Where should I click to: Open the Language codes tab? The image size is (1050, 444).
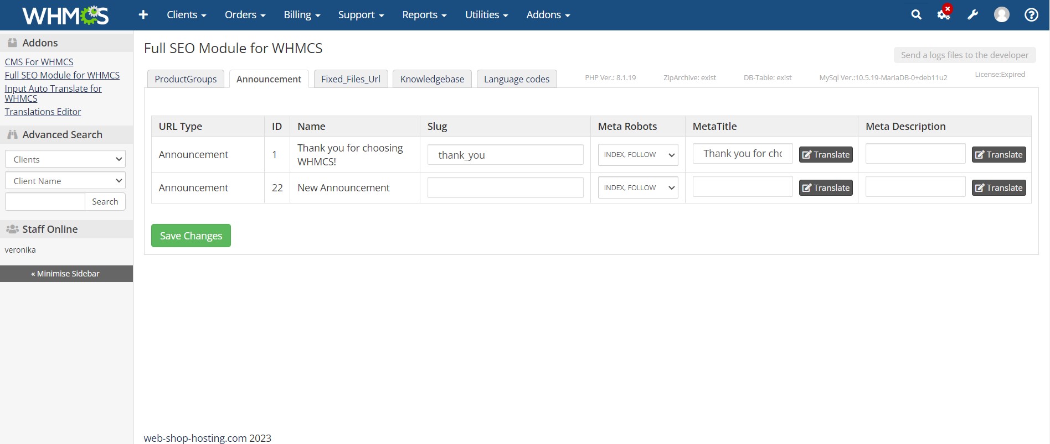517,79
